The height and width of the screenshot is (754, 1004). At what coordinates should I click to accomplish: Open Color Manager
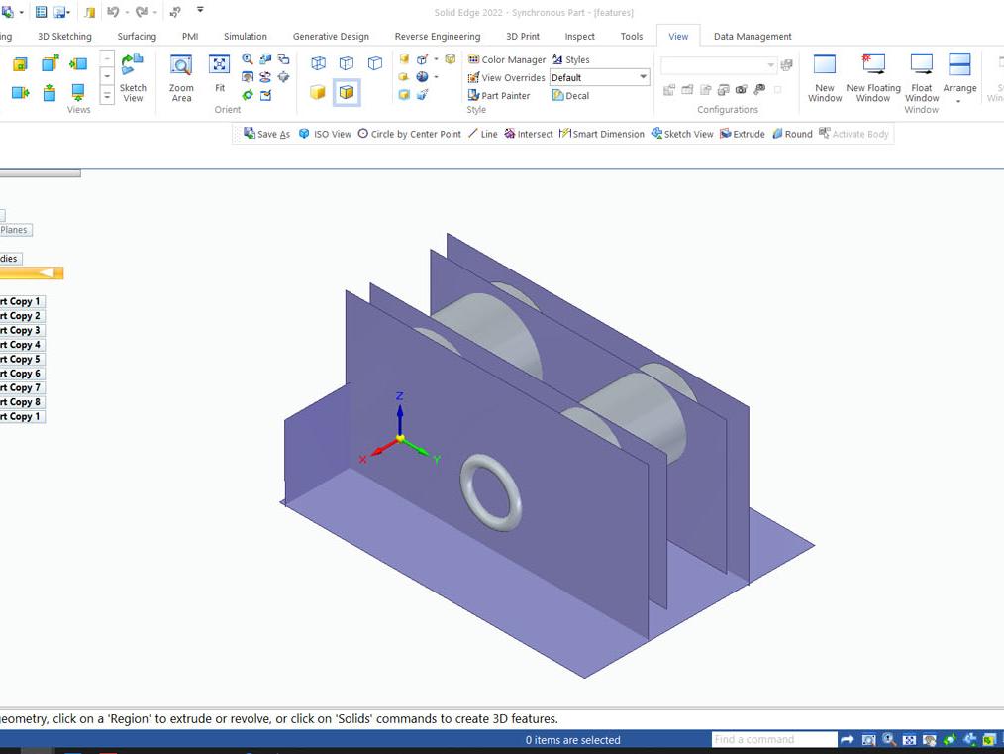(507, 59)
